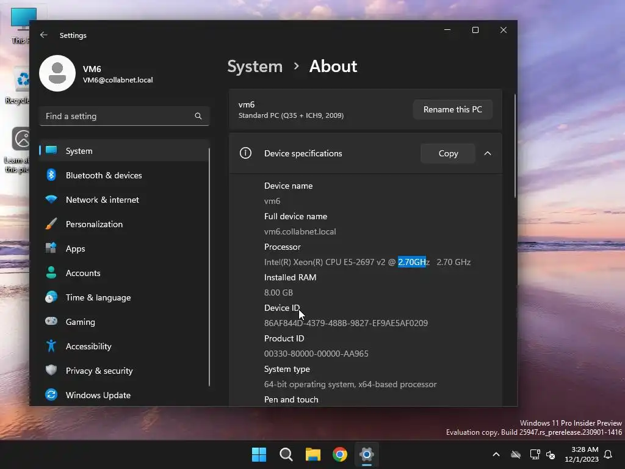Click the Bluetooth icon in sidebar
The image size is (625, 469).
coord(51,175)
